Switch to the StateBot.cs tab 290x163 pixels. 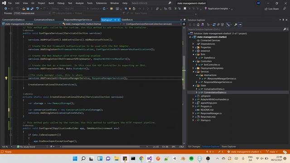(x=127, y=20)
